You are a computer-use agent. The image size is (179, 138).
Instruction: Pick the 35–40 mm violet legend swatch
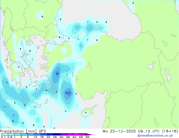pyautogui.click(x=70, y=134)
